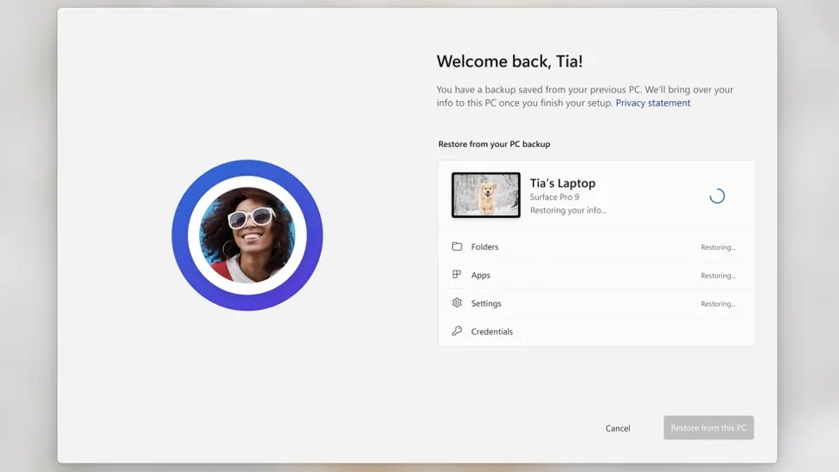Click the Settings row label
Screen dimensions: 839x472
click(486, 303)
